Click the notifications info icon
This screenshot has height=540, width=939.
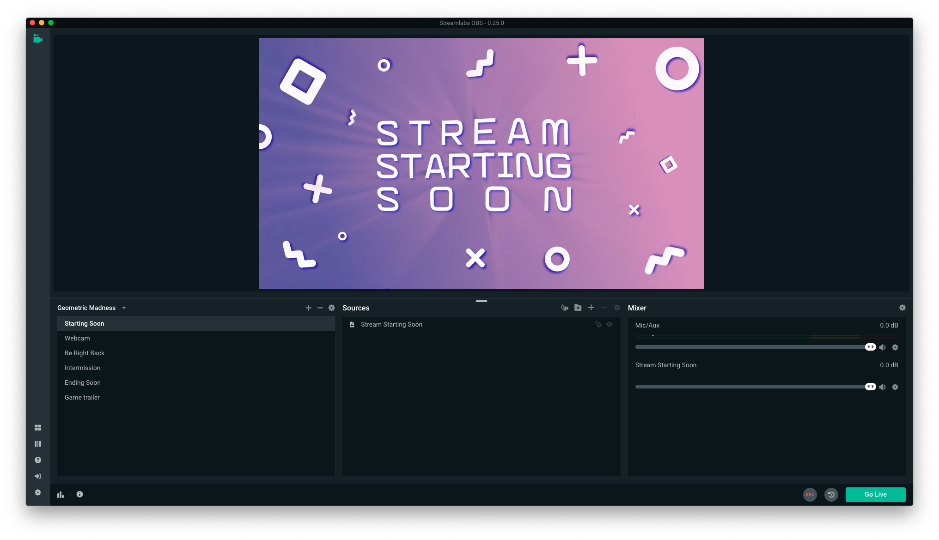[79, 494]
